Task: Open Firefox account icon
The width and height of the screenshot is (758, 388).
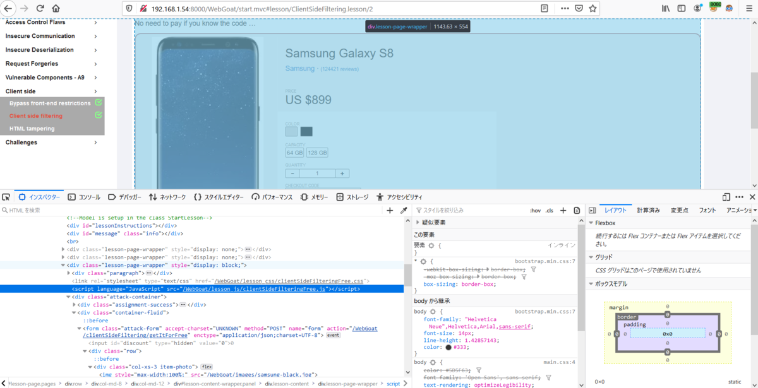Action: 698,8
